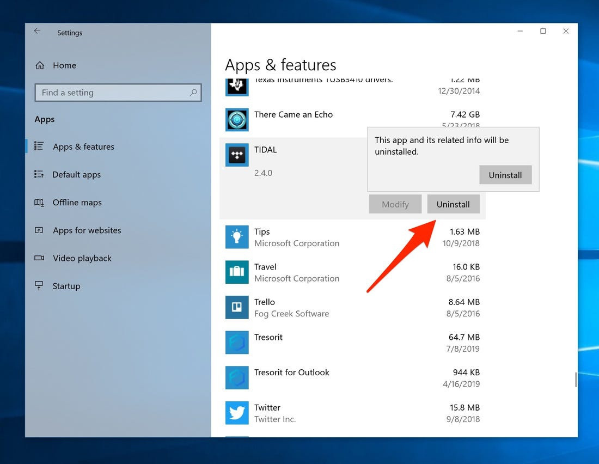Open the Tips app entry icon
Screen dimensions: 599x464
(237, 237)
